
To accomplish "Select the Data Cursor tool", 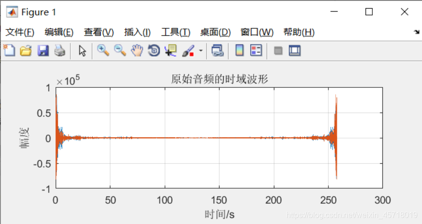I will [171, 50].
